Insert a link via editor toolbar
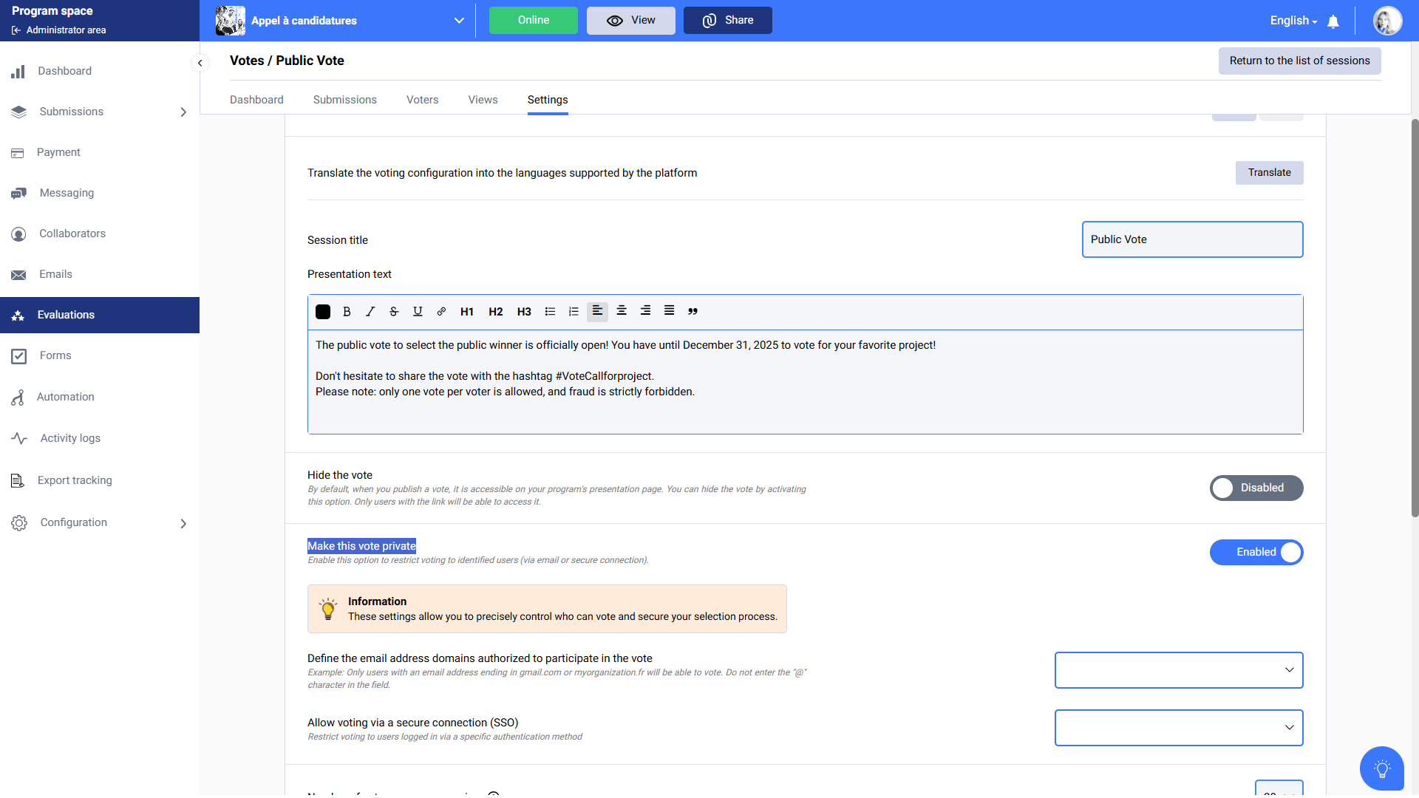This screenshot has width=1419, height=798. (441, 312)
